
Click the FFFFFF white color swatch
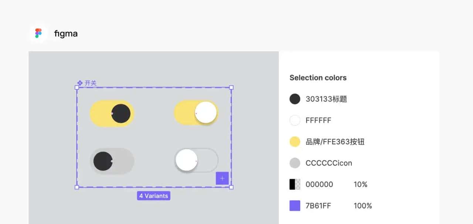pyautogui.click(x=295, y=120)
